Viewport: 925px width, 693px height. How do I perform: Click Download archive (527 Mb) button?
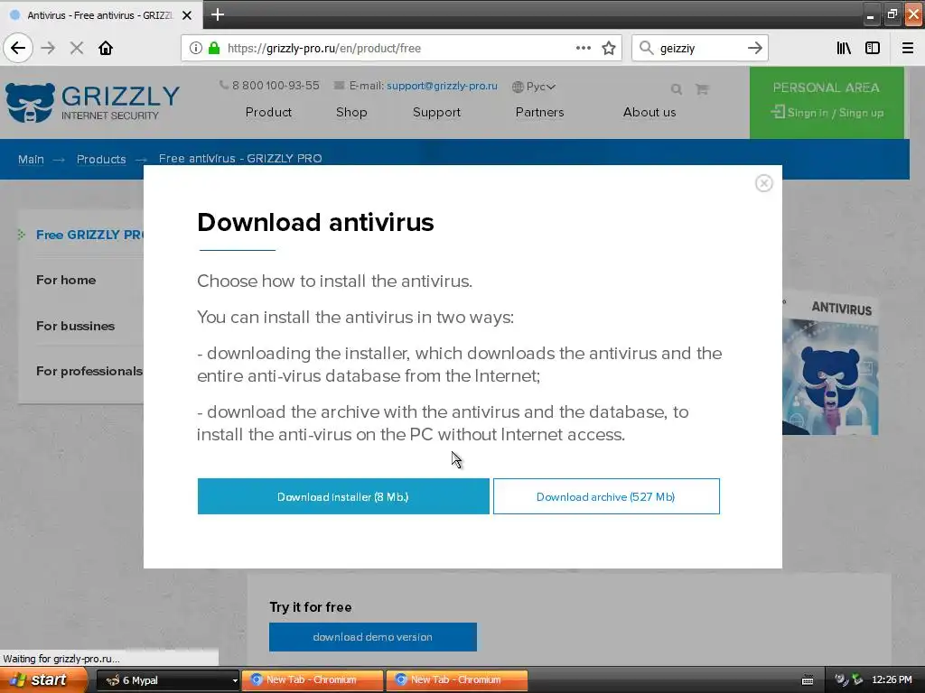tap(606, 496)
